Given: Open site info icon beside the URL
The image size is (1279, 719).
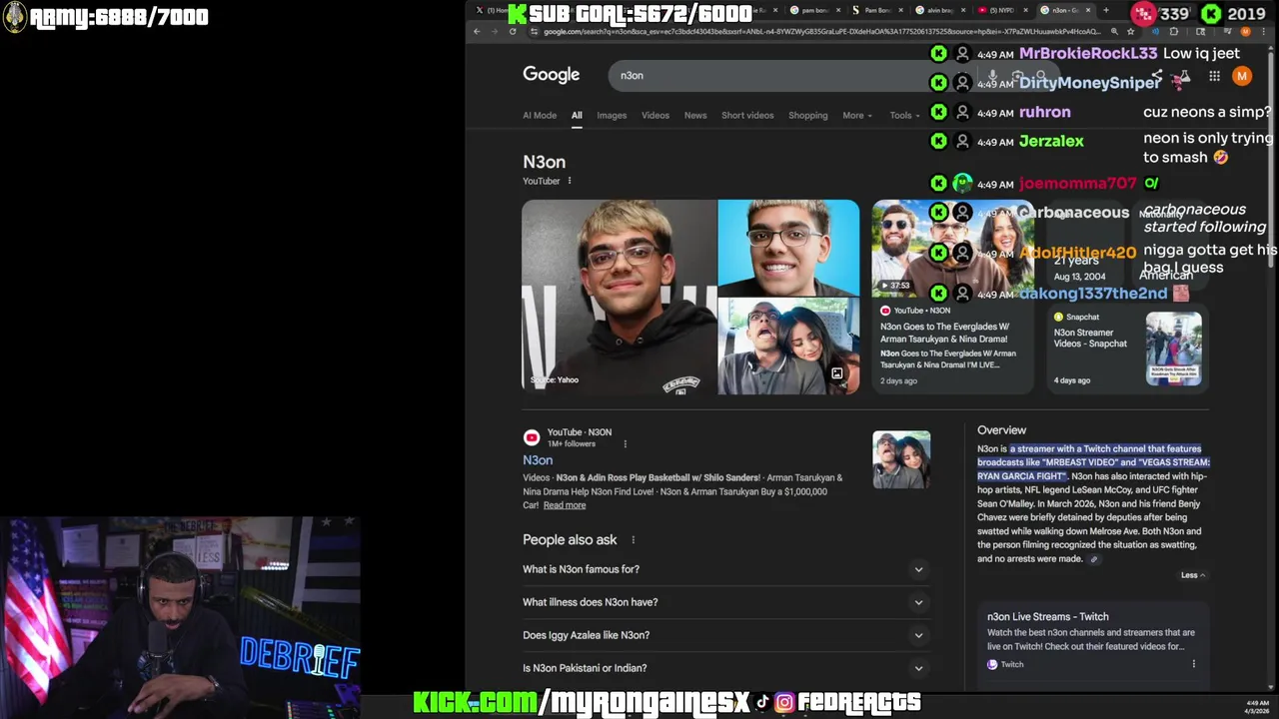Looking at the screenshot, I should 534,31.
